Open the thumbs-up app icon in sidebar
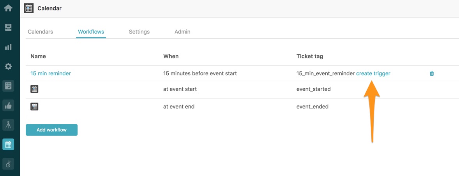Viewport: 459px width, 176px height. [8, 106]
